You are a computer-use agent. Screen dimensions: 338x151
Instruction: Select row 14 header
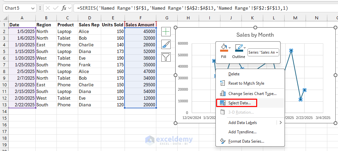coord(4,111)
